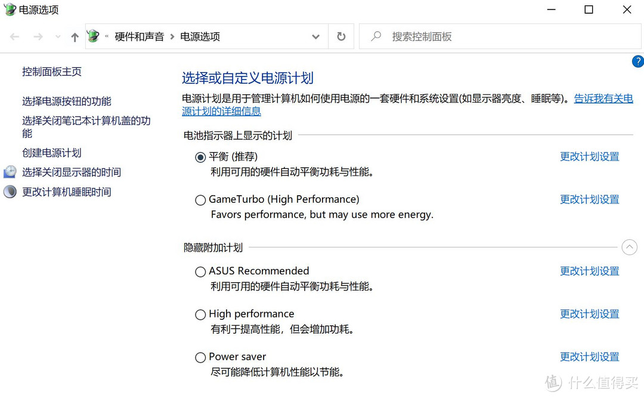Open the recent locations dropdown arrow
The image size is (644, 398).
tap(58, 37)
